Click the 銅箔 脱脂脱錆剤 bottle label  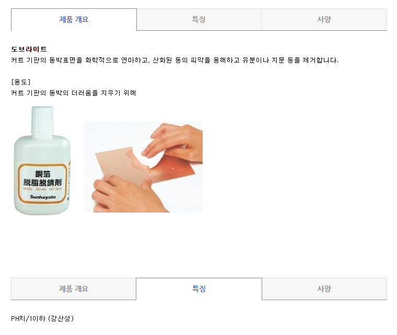[42, 178]
